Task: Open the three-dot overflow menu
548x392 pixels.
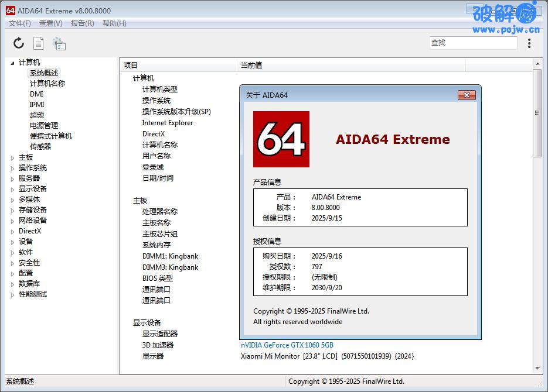Action: pos(529,43)
